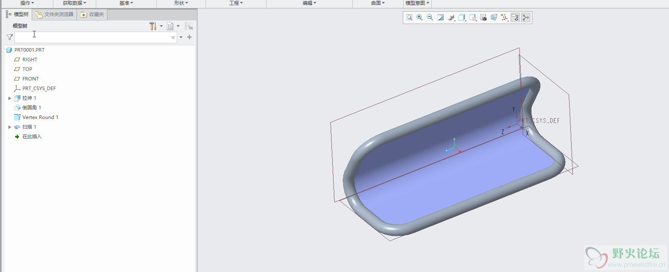Screen dimensions: 669x272
Task: Open the 获取数据 group dropdown
Action: click(75, 3)
